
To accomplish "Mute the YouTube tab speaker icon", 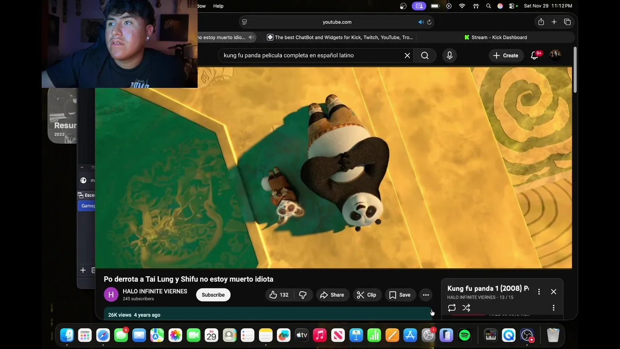I will 251,37.
